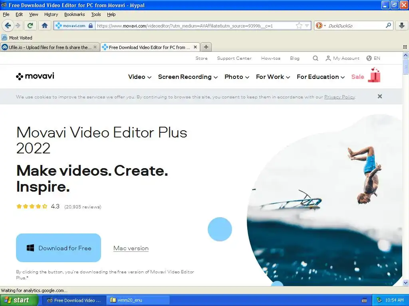Click the Mypal title bar raccoon icon
Image resolution: width=409 pixels, height=306 pixels.
pyautogui.click(x=4, y=5)
